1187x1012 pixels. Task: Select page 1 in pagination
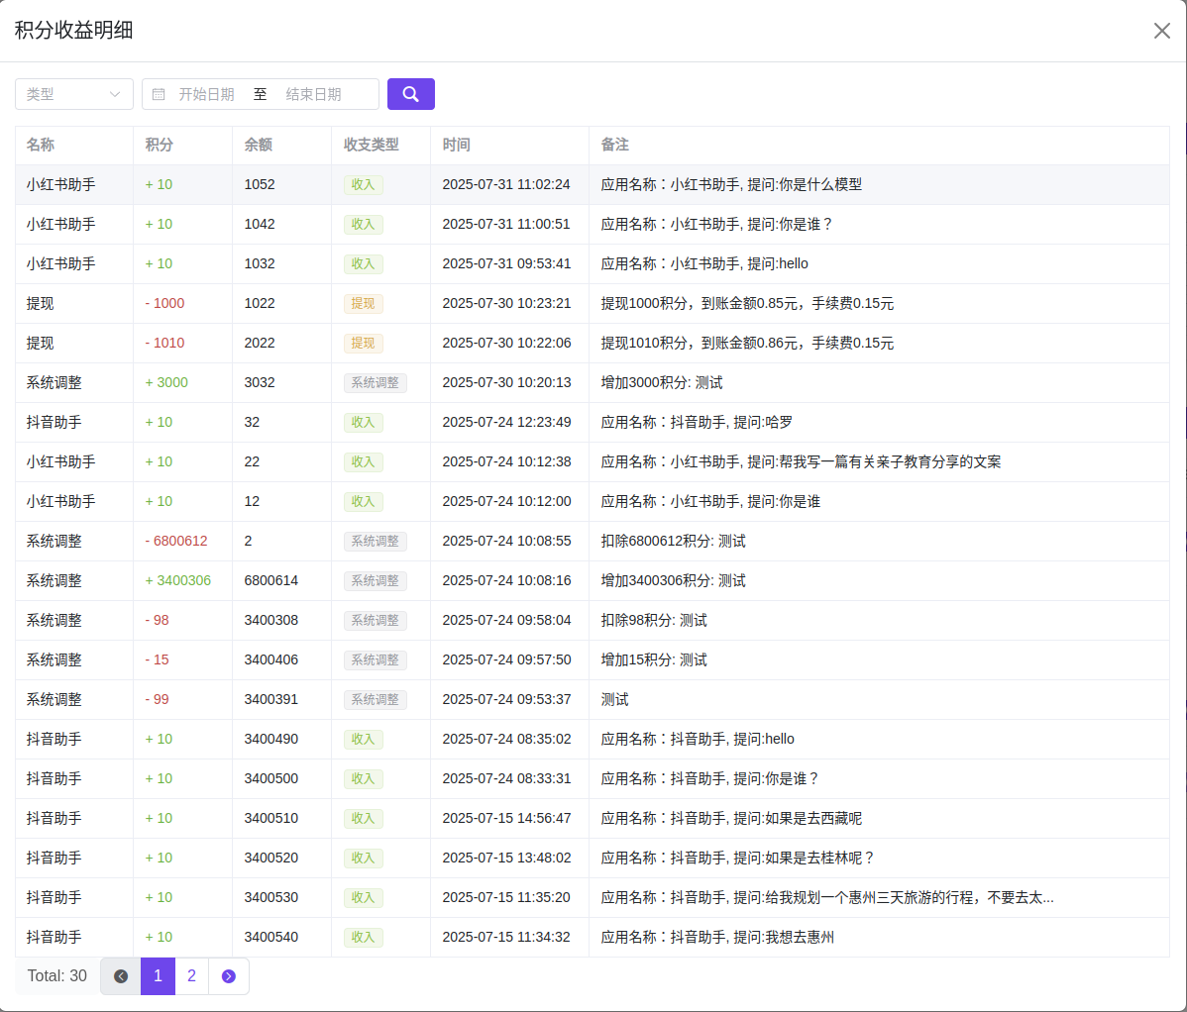pyautogui.click(x=158, y=976)
